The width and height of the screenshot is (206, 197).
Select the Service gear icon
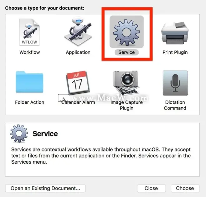pyautogui.click(x=126, y=32)
